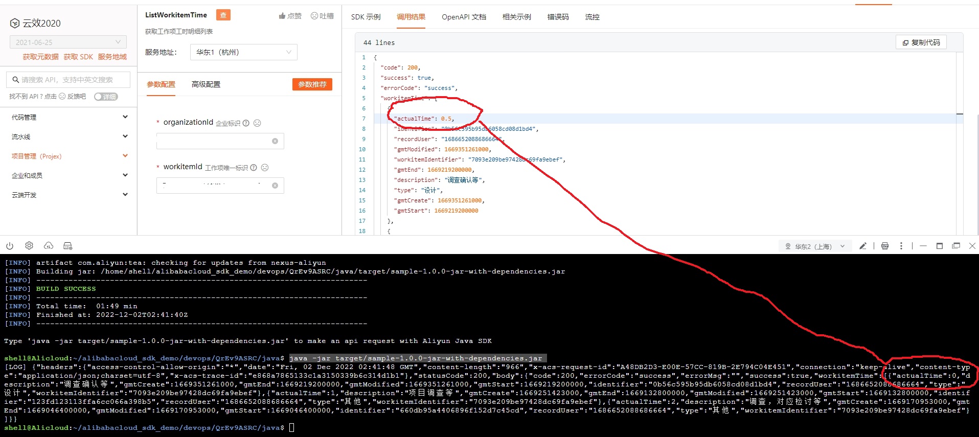Viewport: 979px width, 437px height.
Task: Open Cloud Shell settings gear icon
Action: [x=29, y=246]
